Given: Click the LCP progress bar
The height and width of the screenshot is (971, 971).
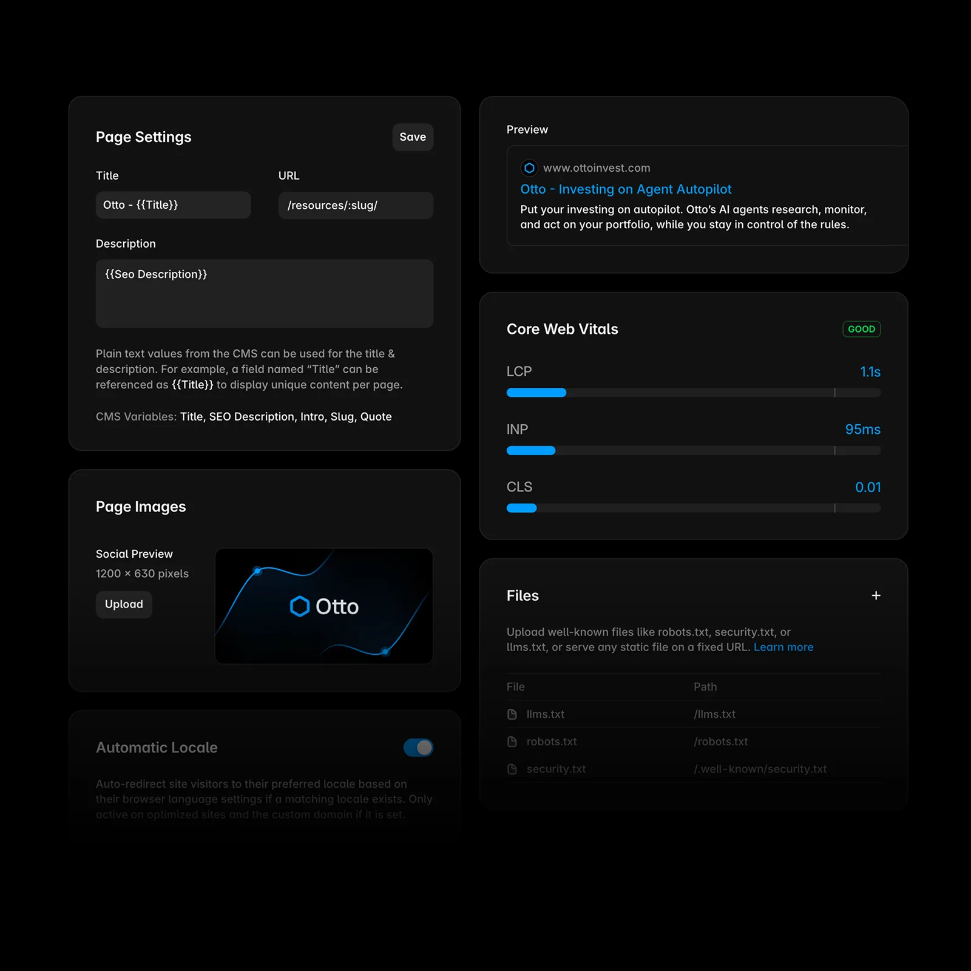Looking at the screenshot, I should [694, 393].
